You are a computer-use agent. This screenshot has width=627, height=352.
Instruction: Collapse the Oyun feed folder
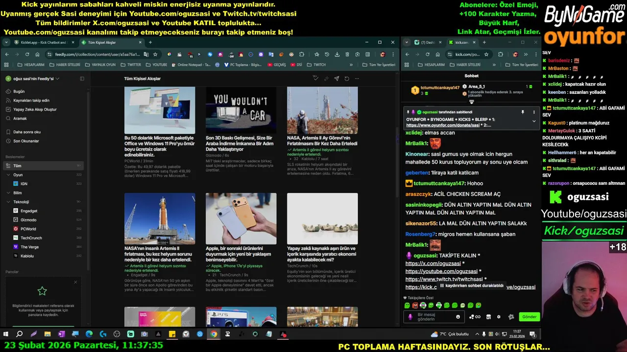point(8,175)
